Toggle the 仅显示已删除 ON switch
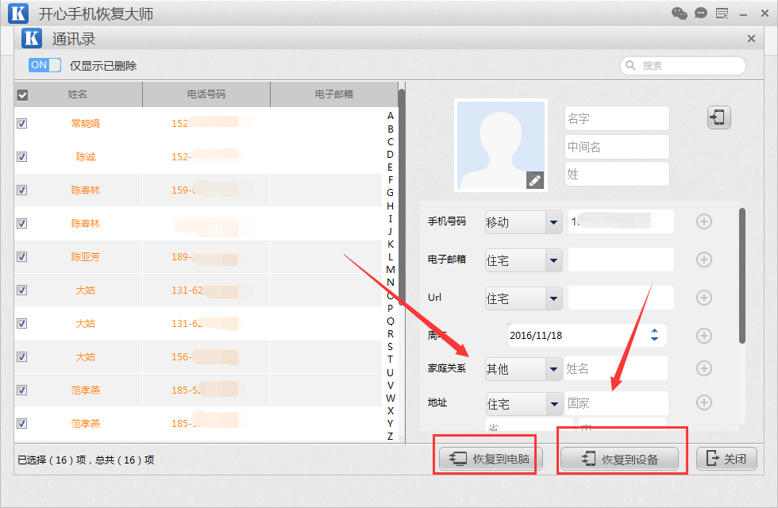The height and width of the screenshot is (508, 778). [44, 65]
